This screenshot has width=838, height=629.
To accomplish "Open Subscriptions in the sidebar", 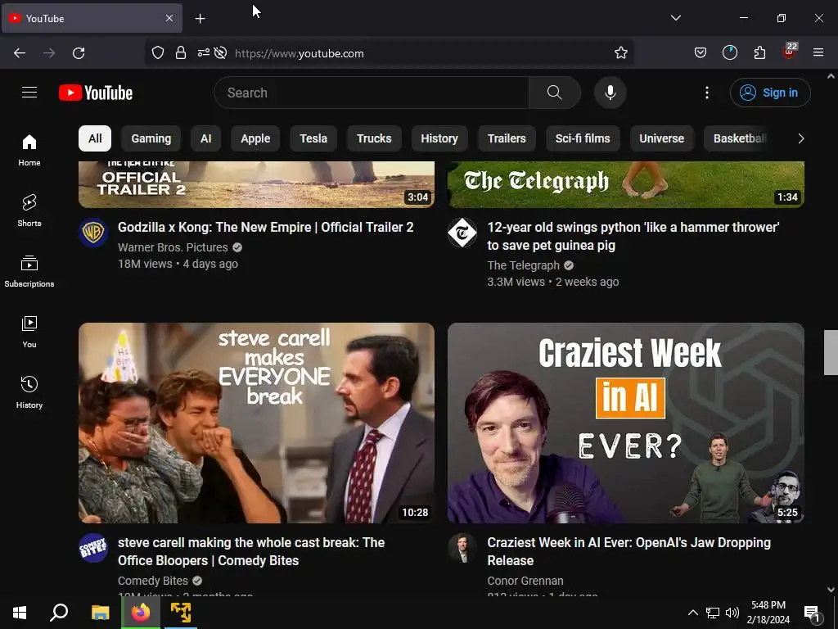I will 29,271.
